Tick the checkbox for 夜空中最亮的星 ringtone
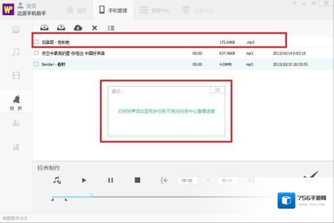 [36, 53]
